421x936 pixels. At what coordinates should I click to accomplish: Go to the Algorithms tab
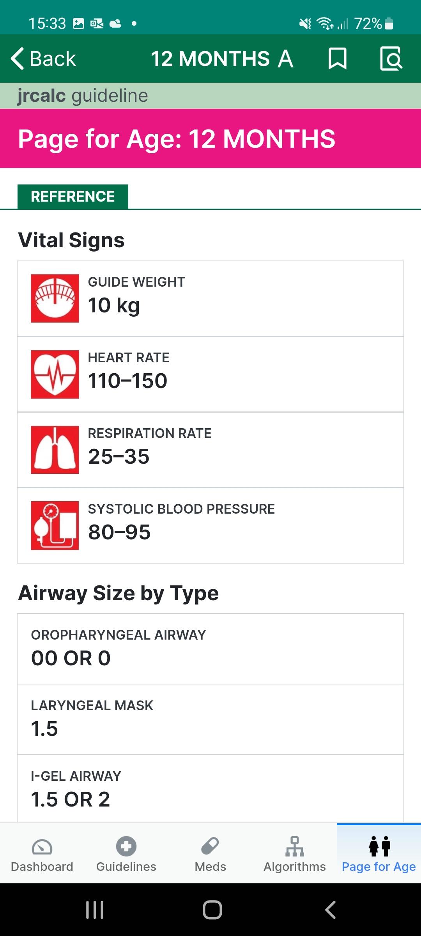point(295,854)
